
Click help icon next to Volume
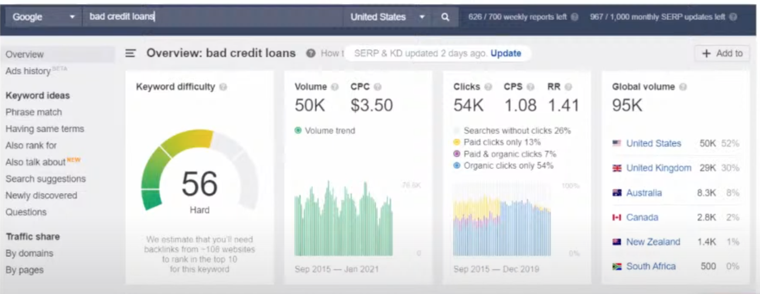[335, 87]
